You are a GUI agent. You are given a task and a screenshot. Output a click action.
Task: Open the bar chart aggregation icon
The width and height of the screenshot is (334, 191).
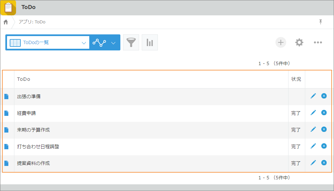[x=150, y=42]
